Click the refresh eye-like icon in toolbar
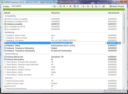128x94 pixels. (x=60, y=6)
